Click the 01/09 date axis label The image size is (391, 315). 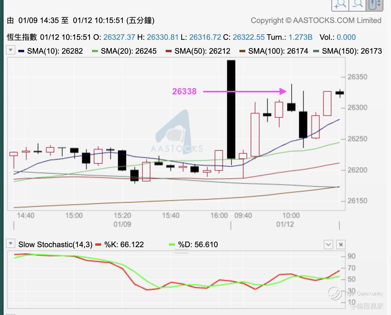122,224
